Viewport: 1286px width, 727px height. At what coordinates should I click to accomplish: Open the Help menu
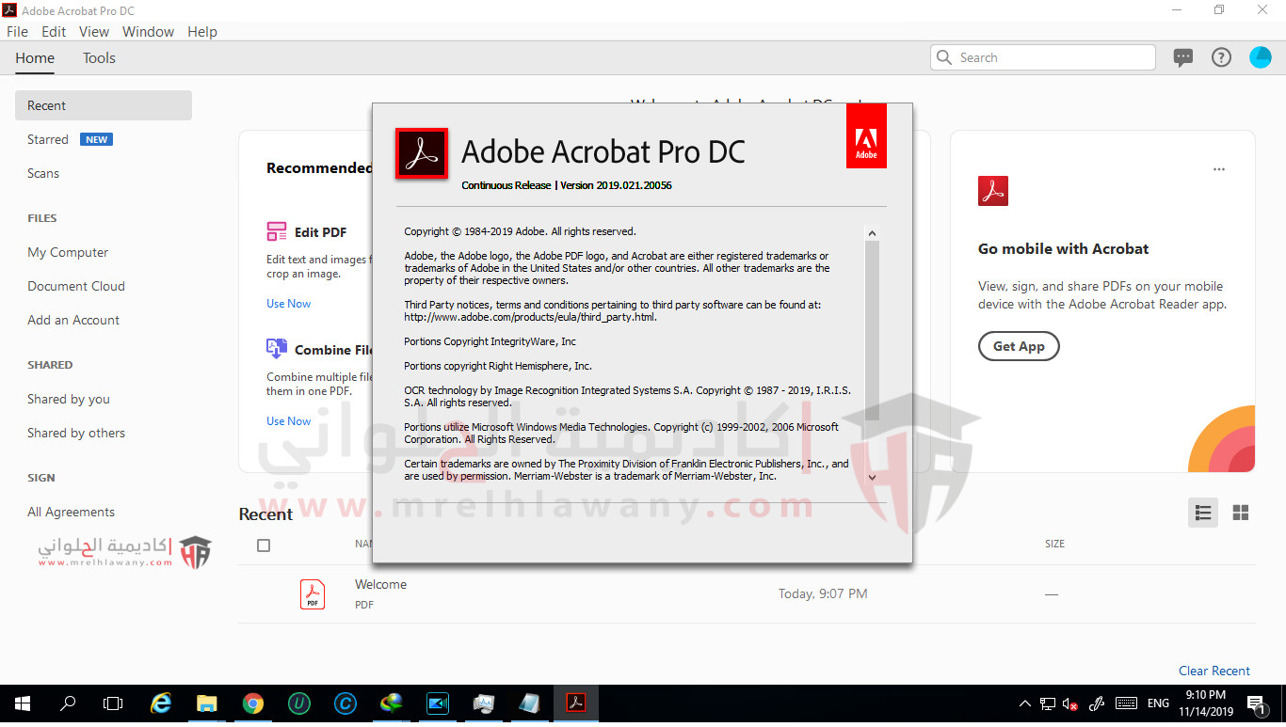(x=202, y=31)
